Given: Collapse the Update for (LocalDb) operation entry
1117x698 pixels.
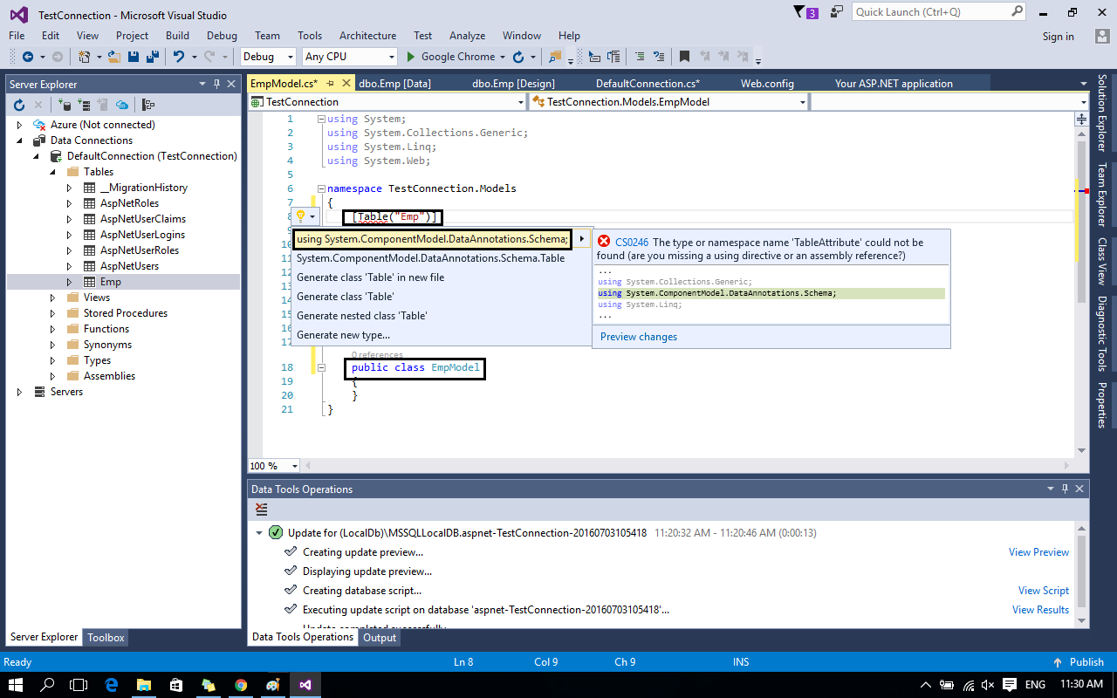Looking at the screenshot, I should 259,533.
